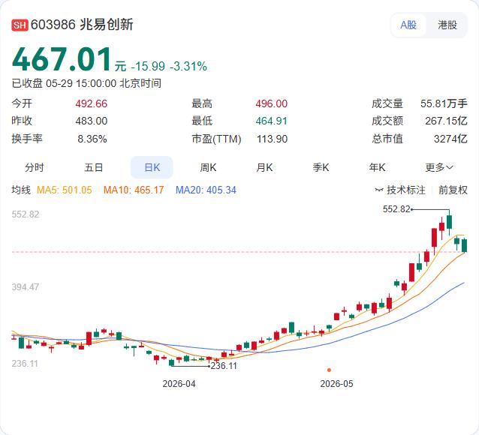Select the 周K chart tab
479x435 pixels.
(x=208, y=167)
